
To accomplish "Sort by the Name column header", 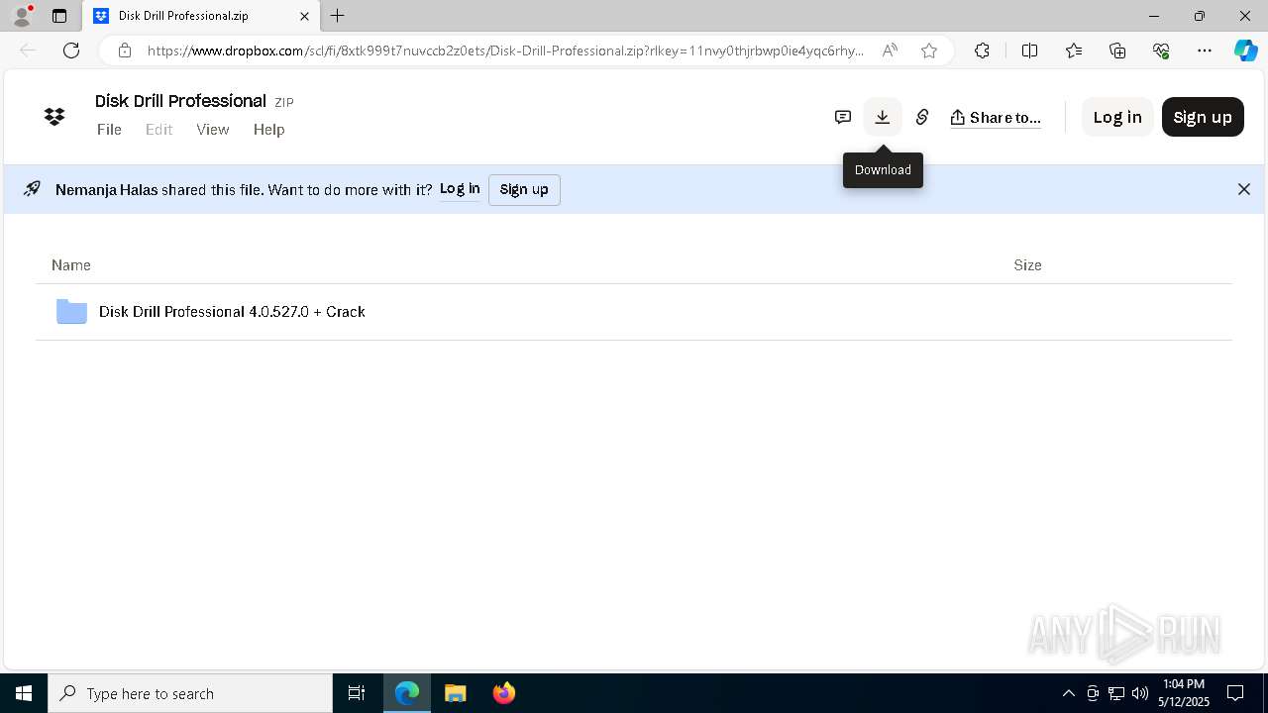I will tap(71, 265).
